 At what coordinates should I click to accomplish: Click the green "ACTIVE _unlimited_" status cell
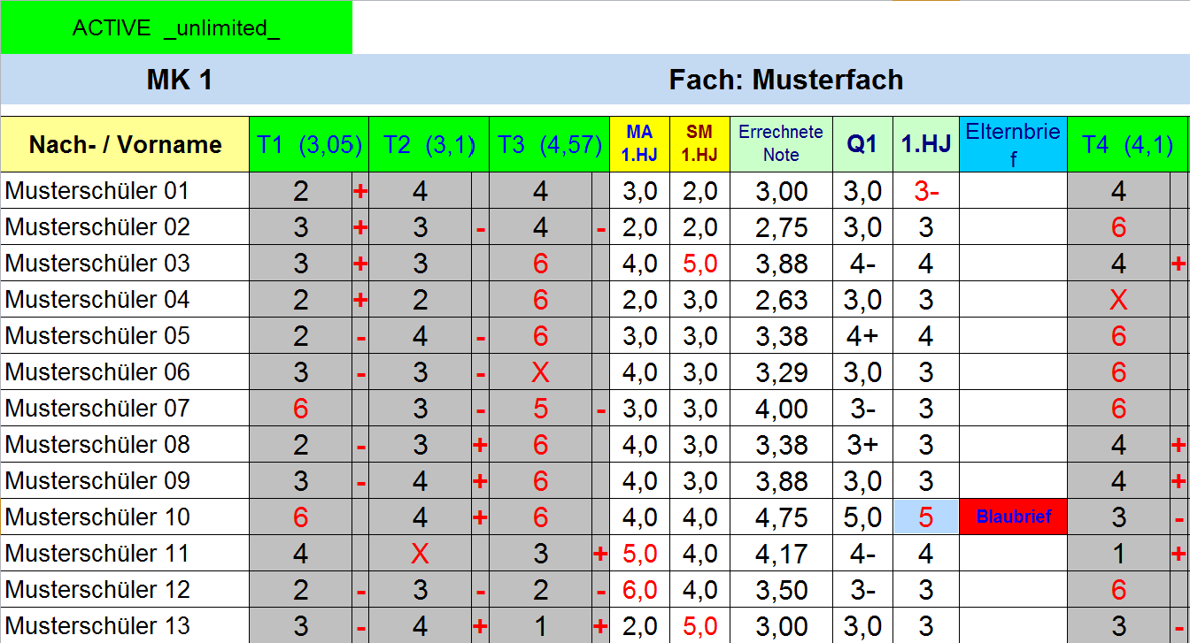(176, 27)
